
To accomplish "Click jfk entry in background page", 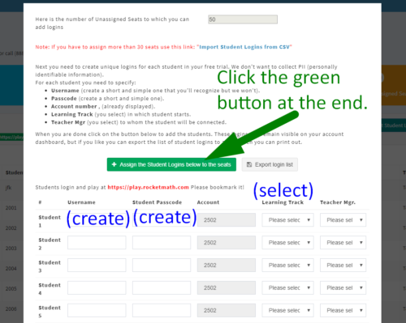I will coord(8,188).
